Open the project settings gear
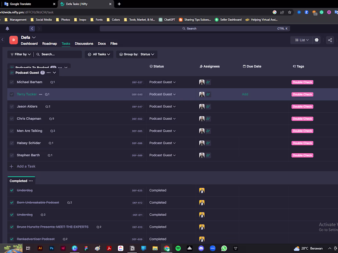 tap(316, 40)
